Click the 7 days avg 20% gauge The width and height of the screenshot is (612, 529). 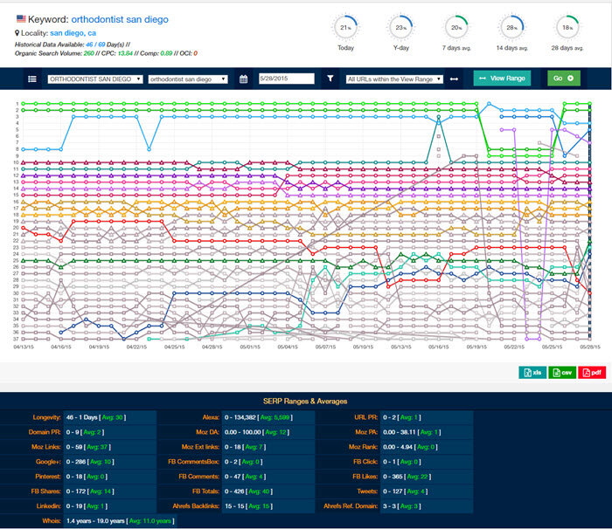point(456,28)
